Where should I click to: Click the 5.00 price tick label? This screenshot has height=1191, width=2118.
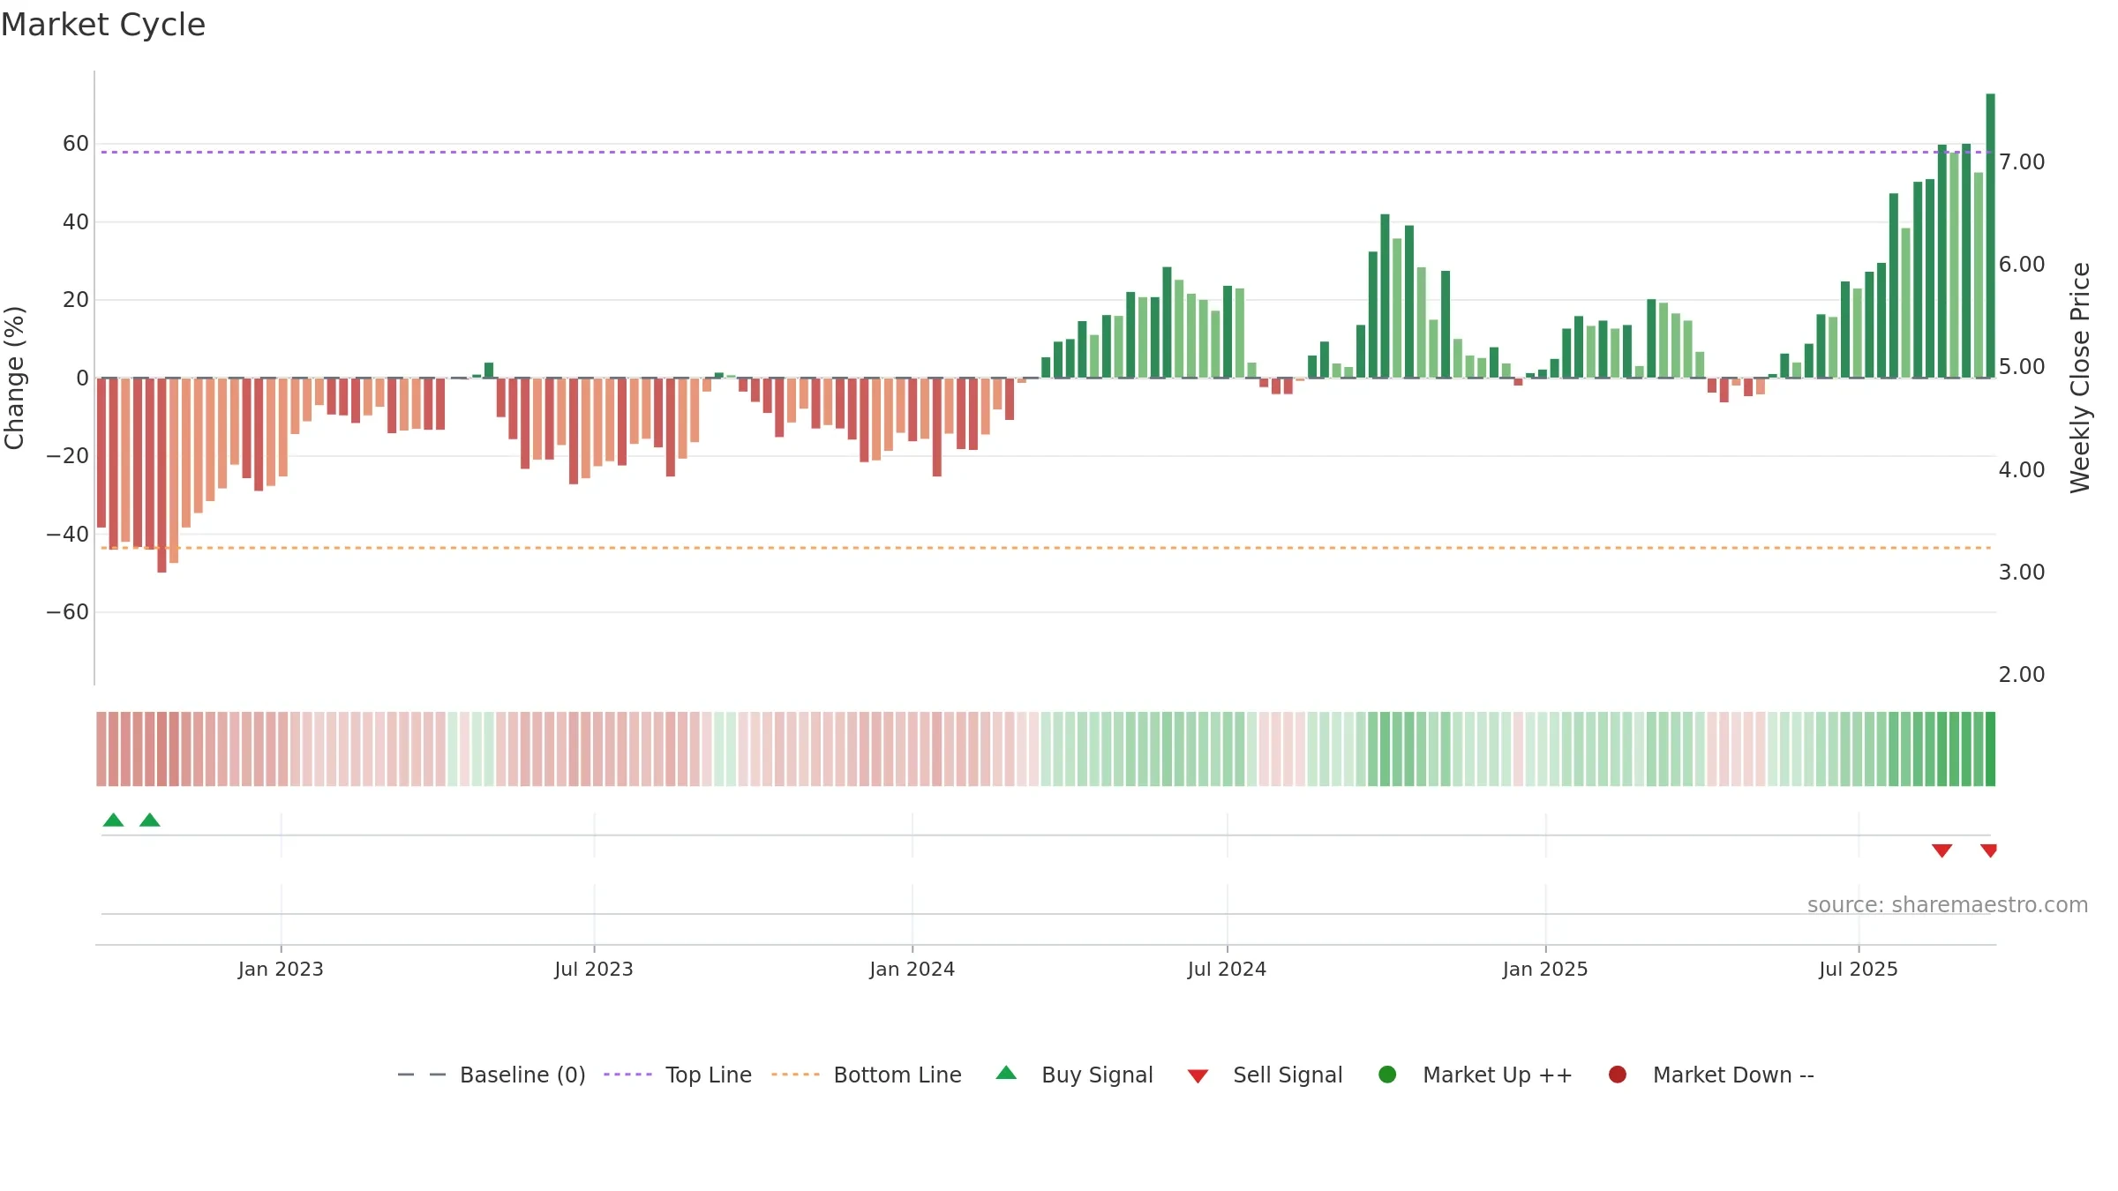pyautogui.click(x=2022, y=367)
